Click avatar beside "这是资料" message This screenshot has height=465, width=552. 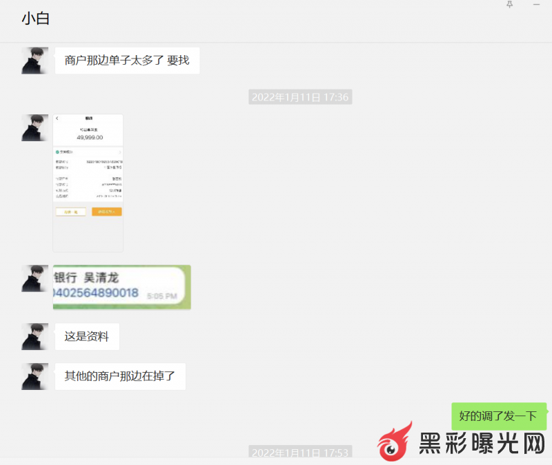coord(34,337)
